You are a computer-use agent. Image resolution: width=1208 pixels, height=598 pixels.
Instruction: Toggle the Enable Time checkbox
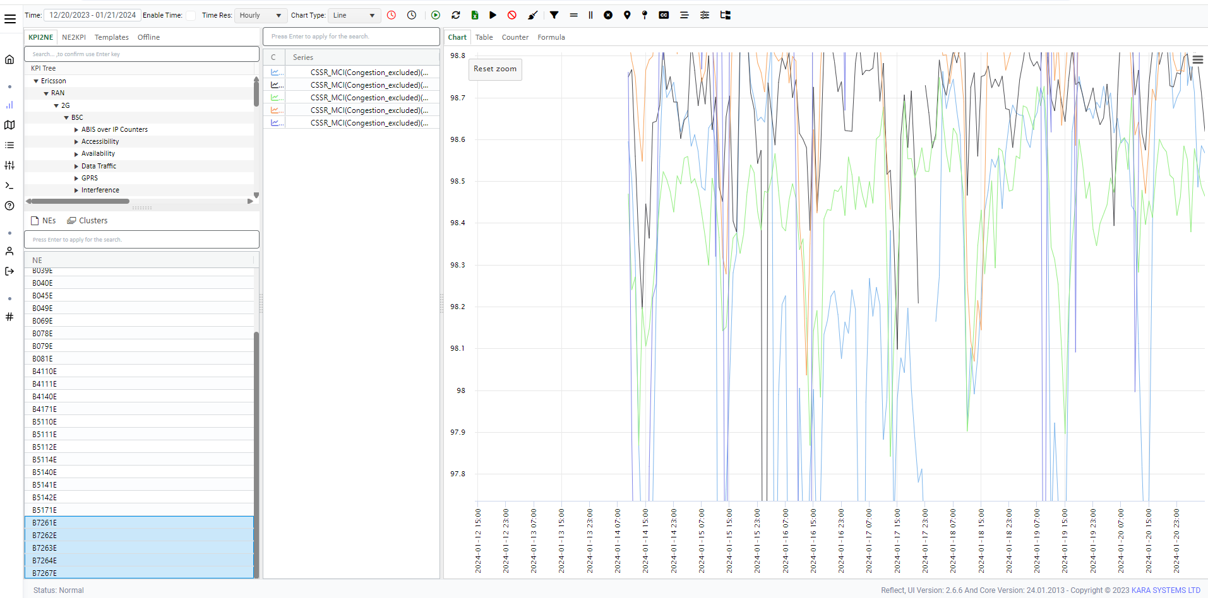click(191, 16)
